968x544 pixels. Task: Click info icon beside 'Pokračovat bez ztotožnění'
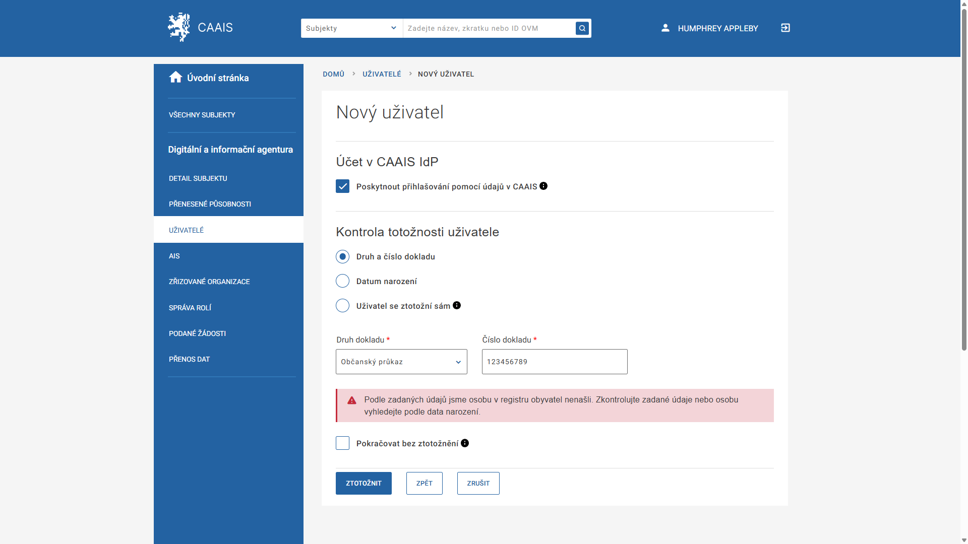tap(465, 443)
